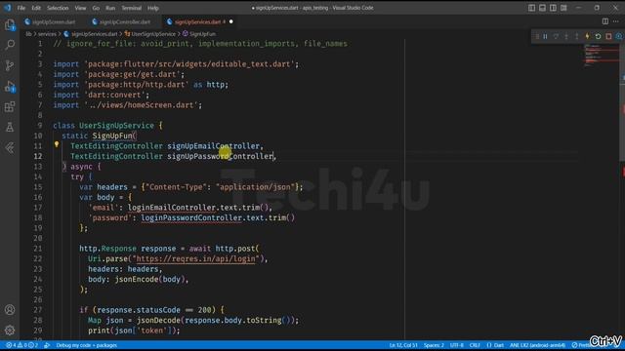The image size is (625, 351).
Task: Show errors and warnings in status bar
Action: click(21, 345)
